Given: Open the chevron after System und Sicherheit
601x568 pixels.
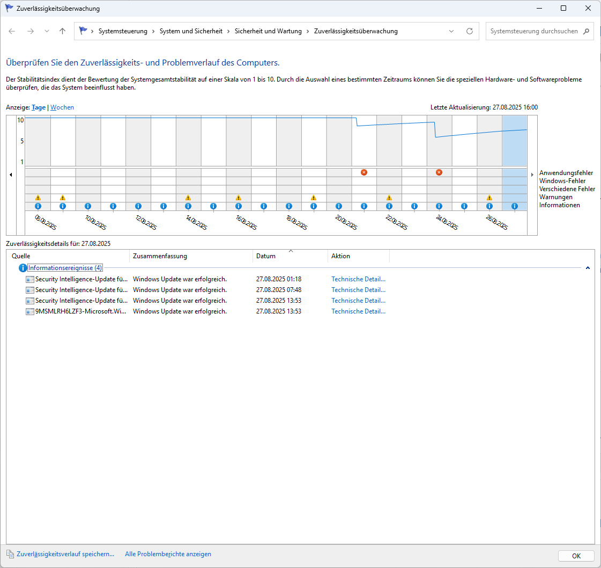Looking at the screenshot, I should (229, 31).
